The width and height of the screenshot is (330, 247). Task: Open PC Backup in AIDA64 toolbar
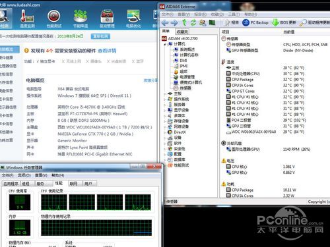point(255,22)
